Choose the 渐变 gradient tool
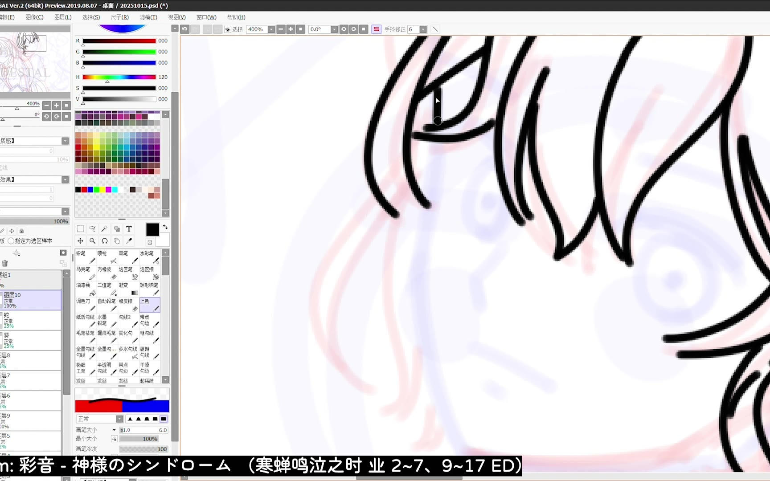This screenshot has height=481, width=770. [128, 289]
